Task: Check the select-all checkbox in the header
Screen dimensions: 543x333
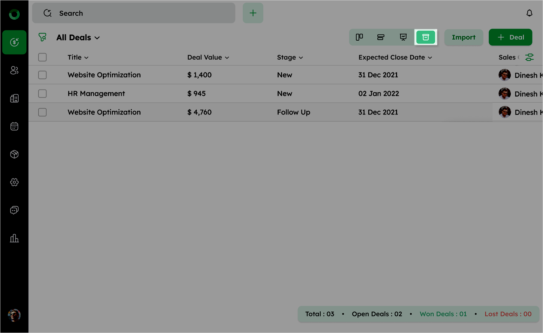Action: (42, 57)
